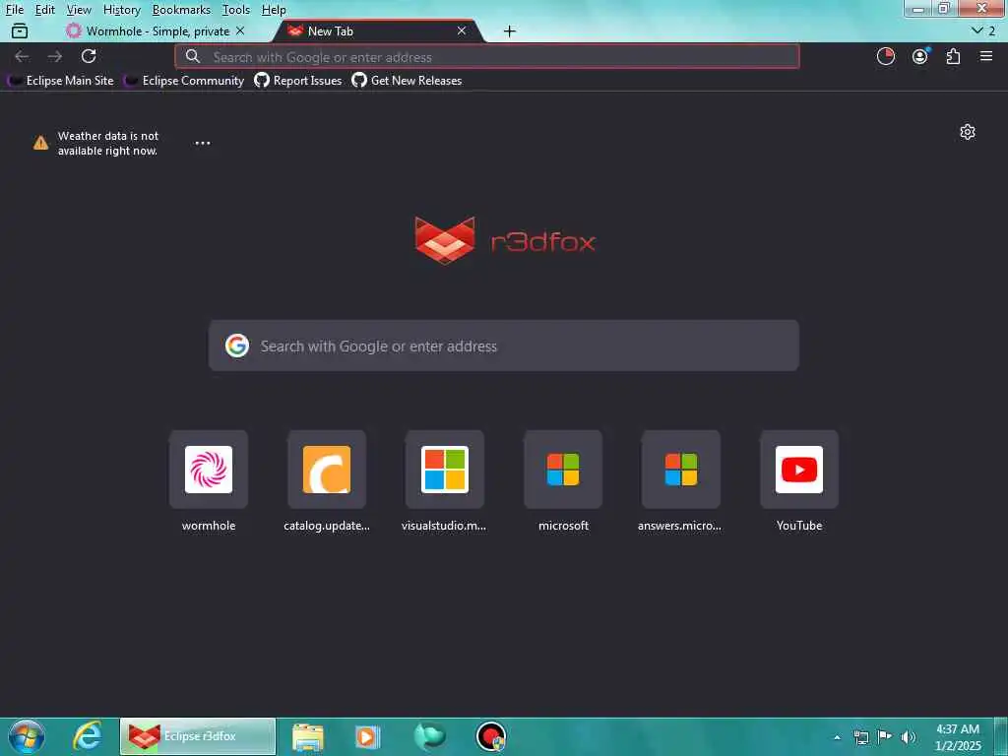Click the center Google search field

504,346
